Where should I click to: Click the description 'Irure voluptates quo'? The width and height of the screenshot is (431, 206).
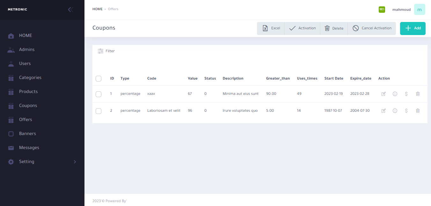pyautogui.click(x=240, y=111)
